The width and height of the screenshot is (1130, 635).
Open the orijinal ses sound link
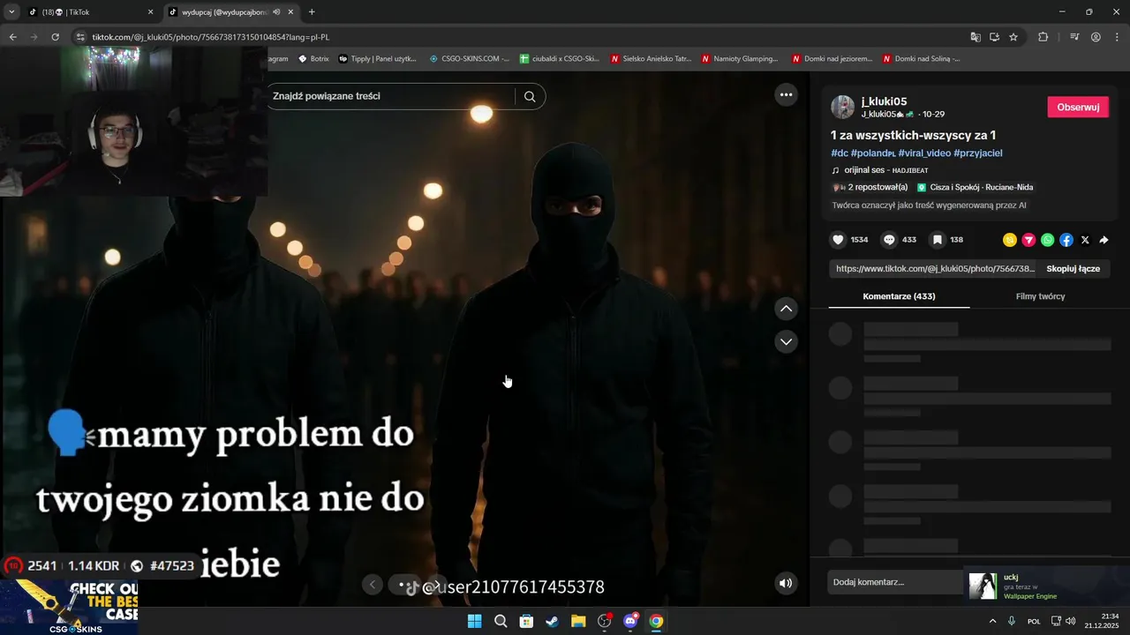[885, 170]
